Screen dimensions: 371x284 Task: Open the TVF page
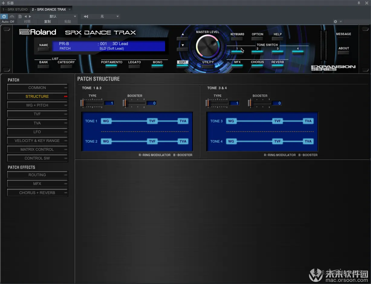point(37,114)
